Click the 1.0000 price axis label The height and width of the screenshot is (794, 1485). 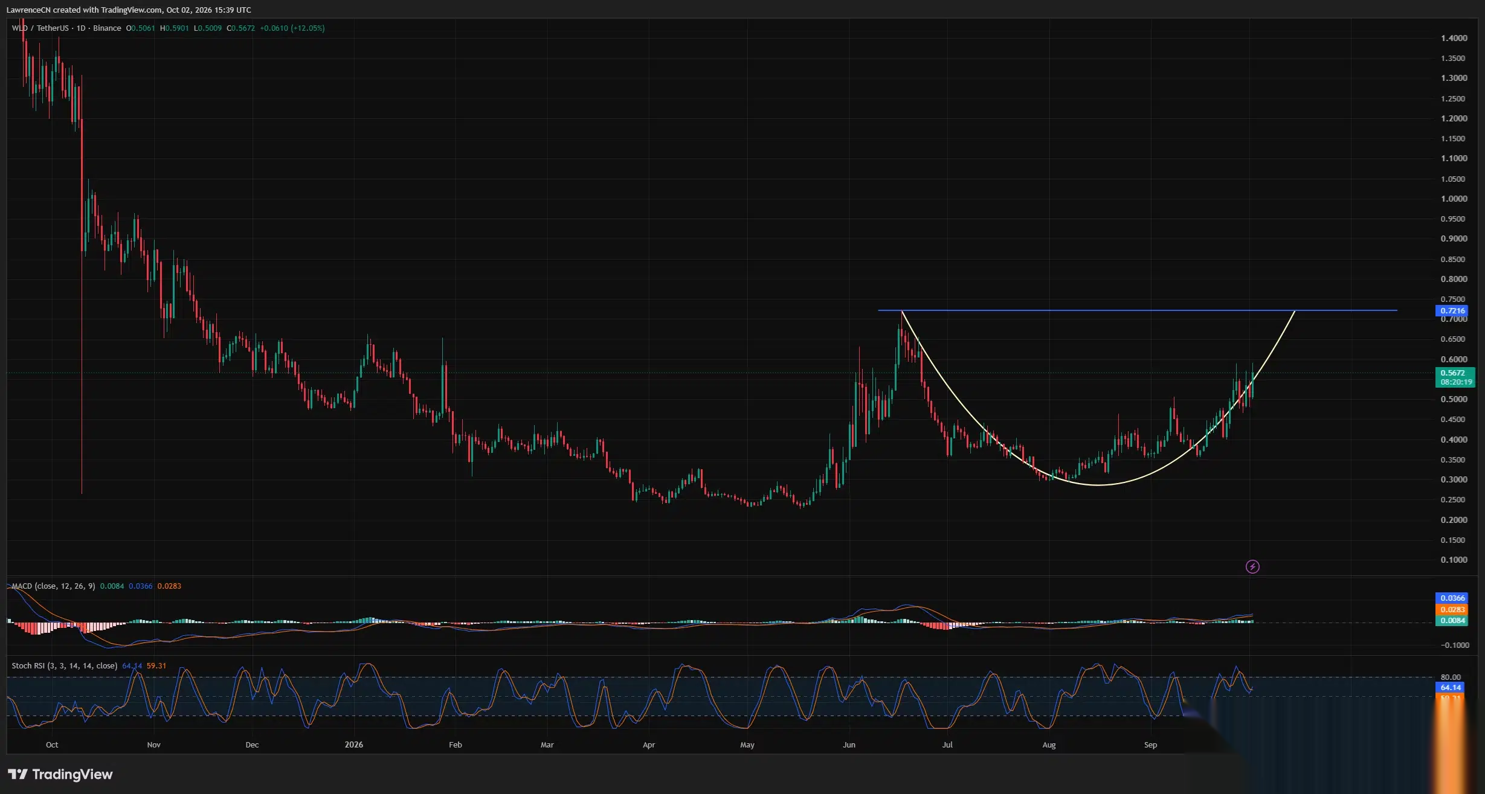pos(1454,199)
